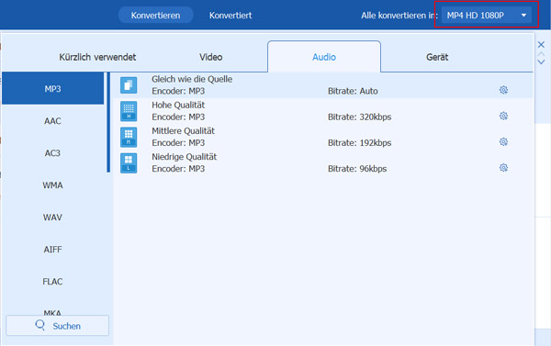The image size is (551, 346).
Task: Switch to the Video tab
Action: pos(211,57)
